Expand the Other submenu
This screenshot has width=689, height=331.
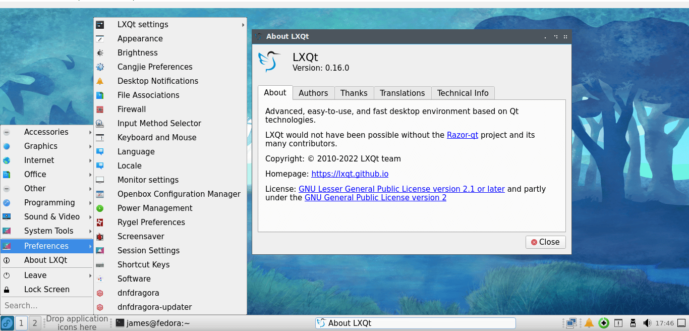[47, 189]
